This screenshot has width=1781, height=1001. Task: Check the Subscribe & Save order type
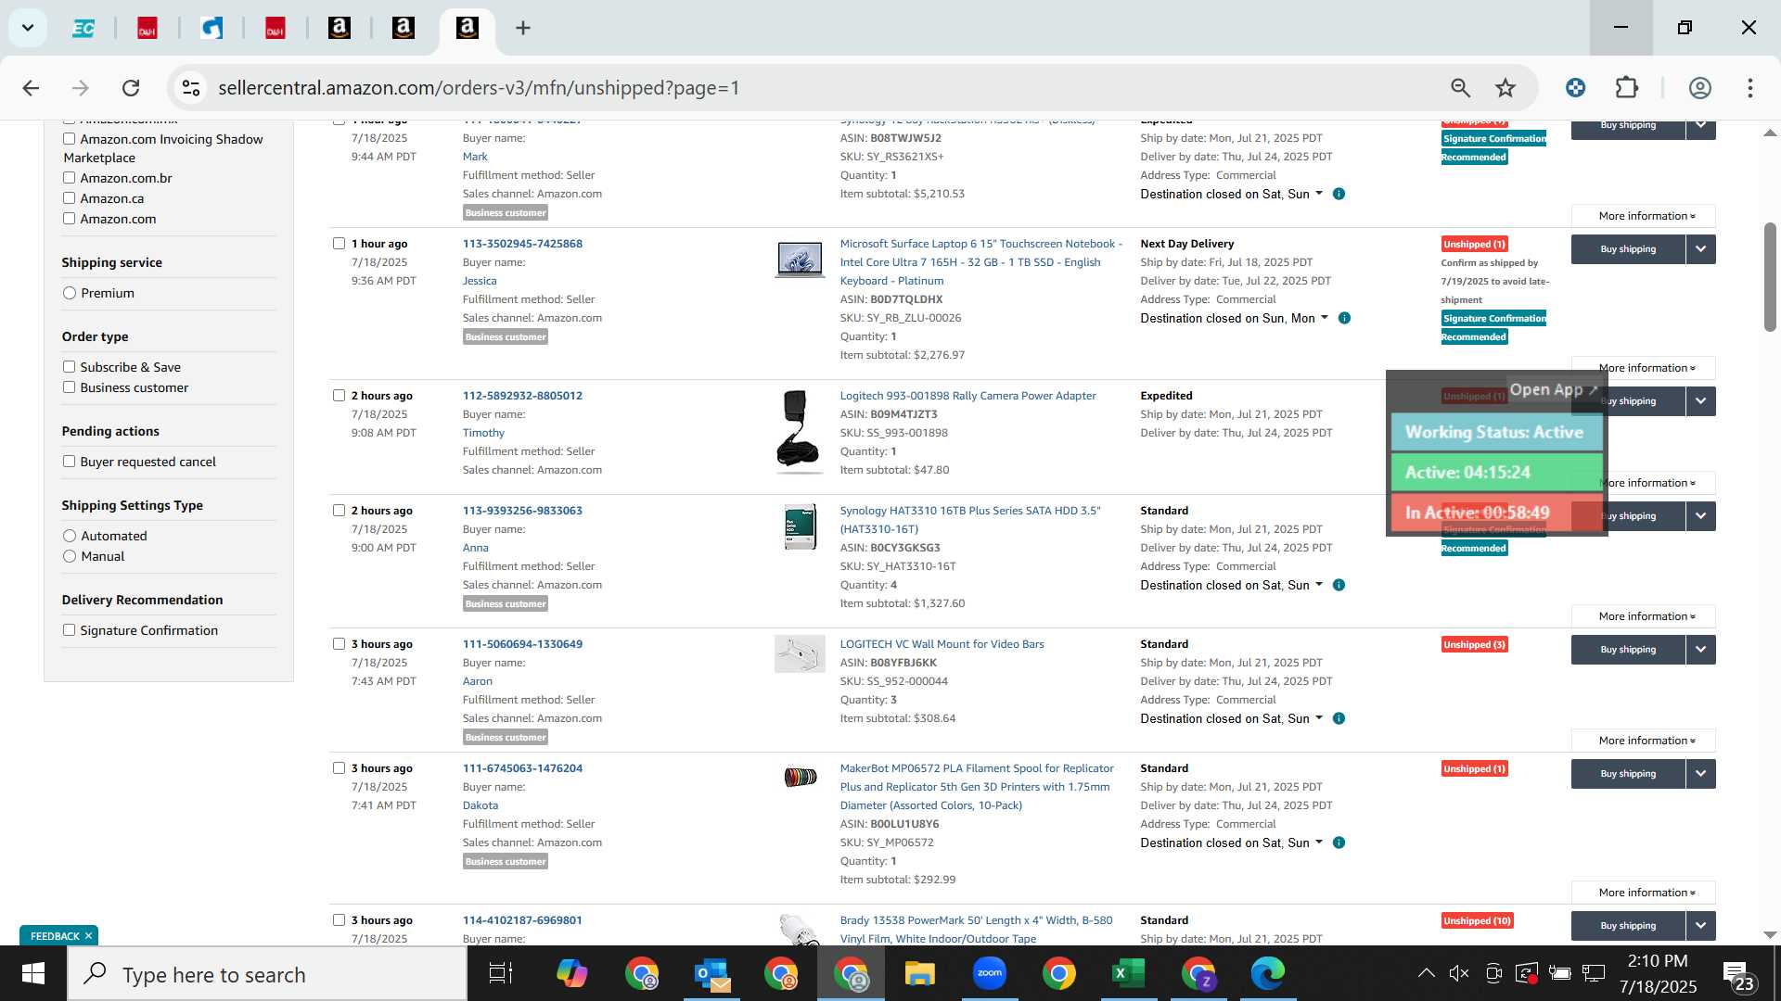point(69,367)
